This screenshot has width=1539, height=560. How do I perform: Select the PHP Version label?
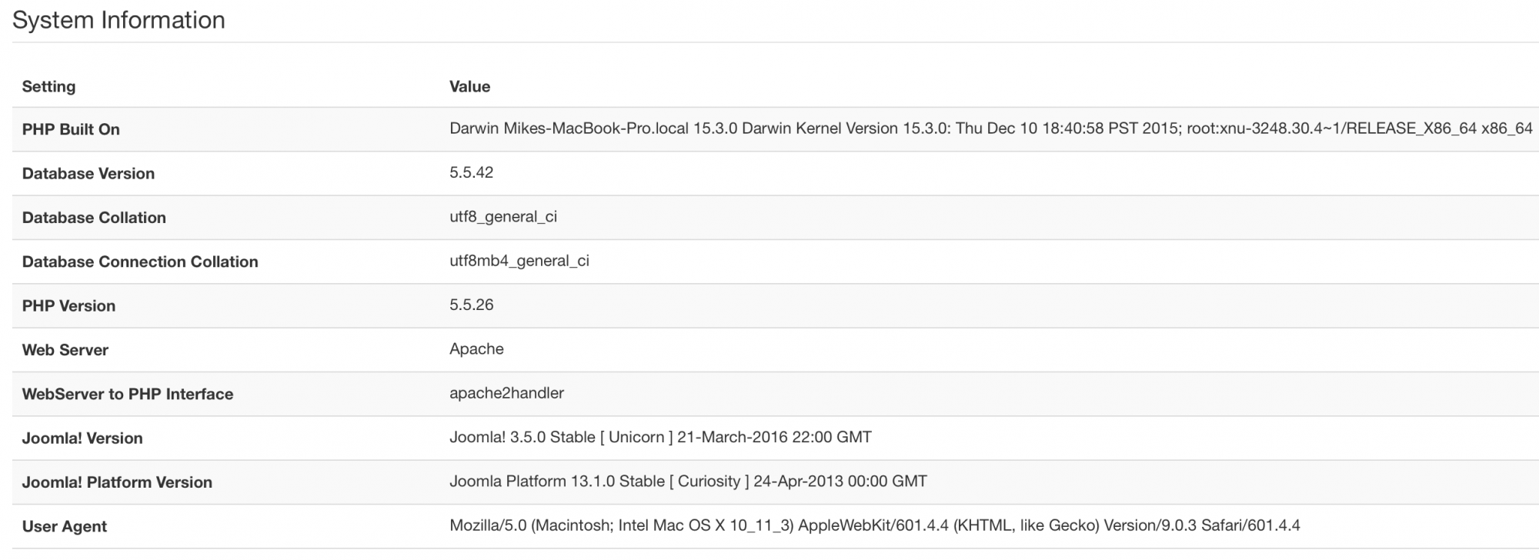(68, 305)
